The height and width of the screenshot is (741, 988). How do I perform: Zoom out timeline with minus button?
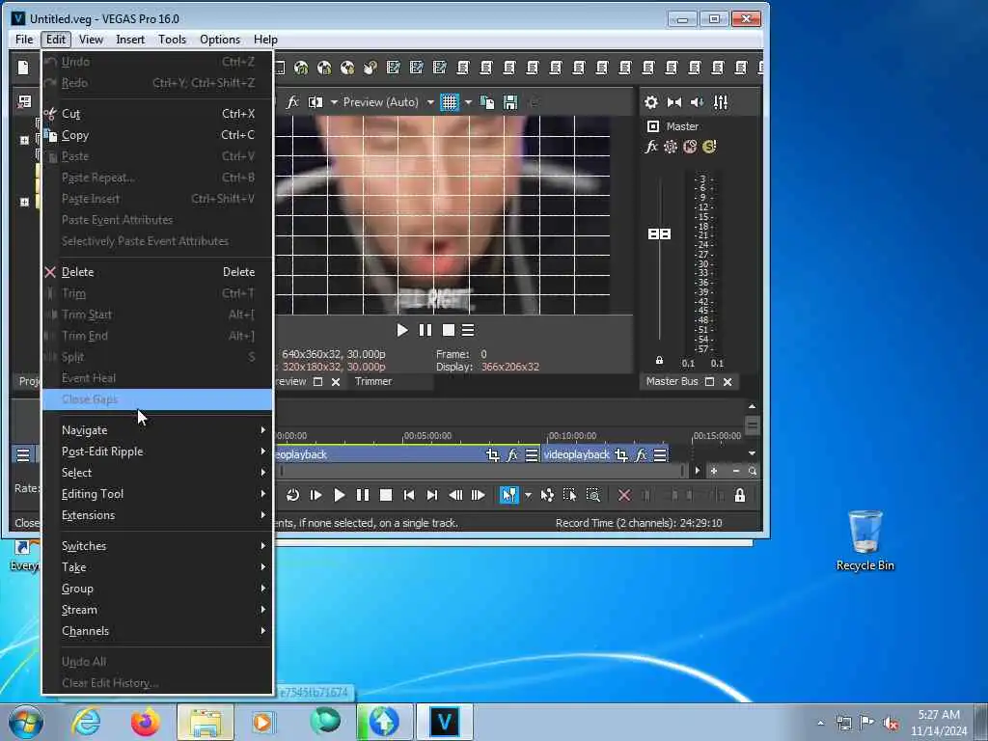click(736, 471)
